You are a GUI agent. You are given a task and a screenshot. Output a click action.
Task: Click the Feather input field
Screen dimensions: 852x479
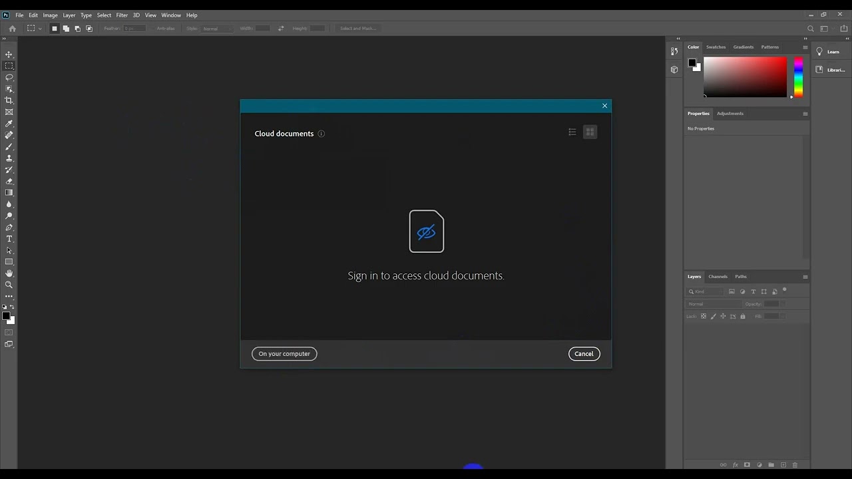click(x=134, y=29)
